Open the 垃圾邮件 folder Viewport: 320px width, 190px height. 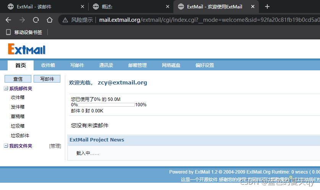(20, 136)
